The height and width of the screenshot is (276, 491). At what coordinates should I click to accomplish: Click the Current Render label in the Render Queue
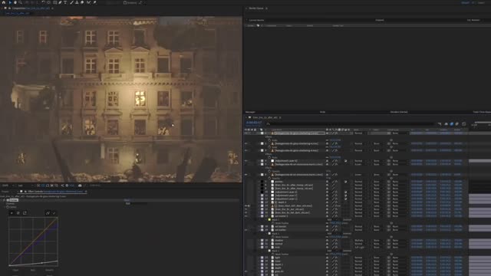click(x=256, y=20)
